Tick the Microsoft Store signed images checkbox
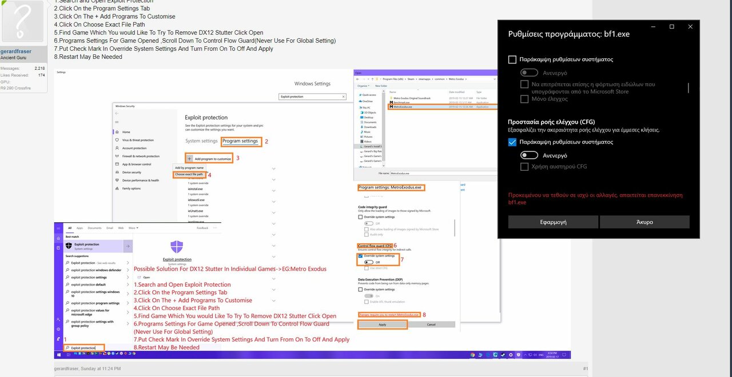The height and width of the screenshot is (377, 732). (524, 84)
